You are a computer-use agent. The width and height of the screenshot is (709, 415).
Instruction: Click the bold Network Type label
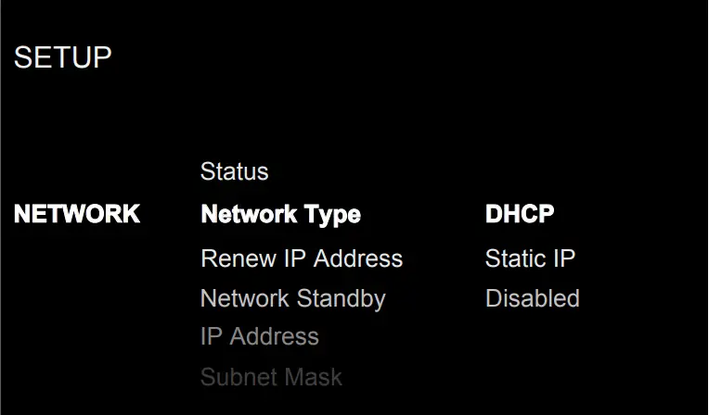280,215
